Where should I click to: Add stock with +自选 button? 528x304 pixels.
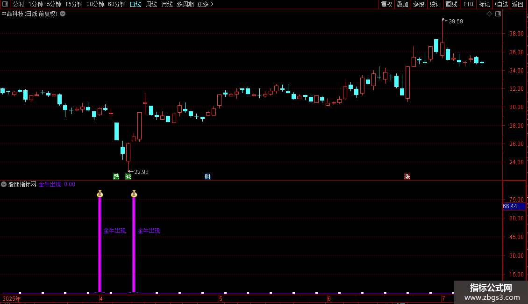(501, 4)
